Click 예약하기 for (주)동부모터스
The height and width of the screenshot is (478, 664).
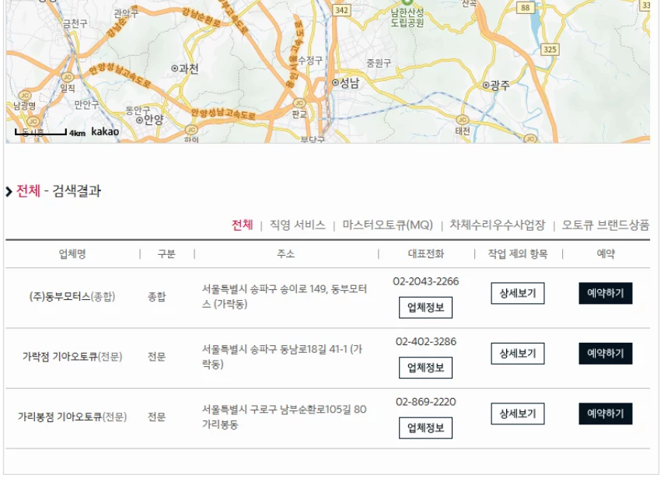606,293
